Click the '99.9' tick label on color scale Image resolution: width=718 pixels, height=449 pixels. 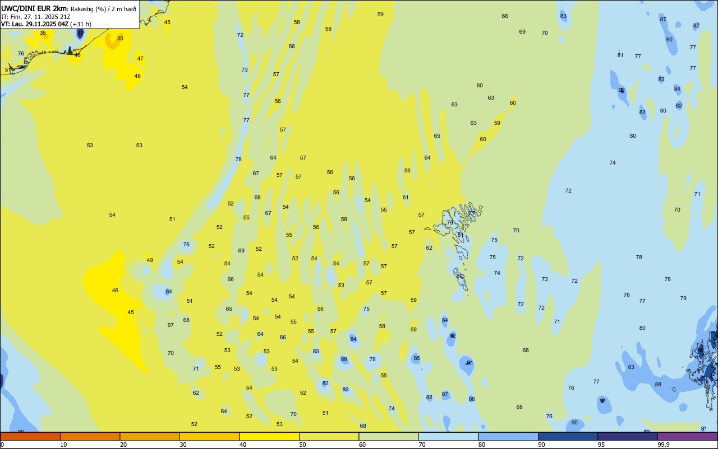(664, 445)
